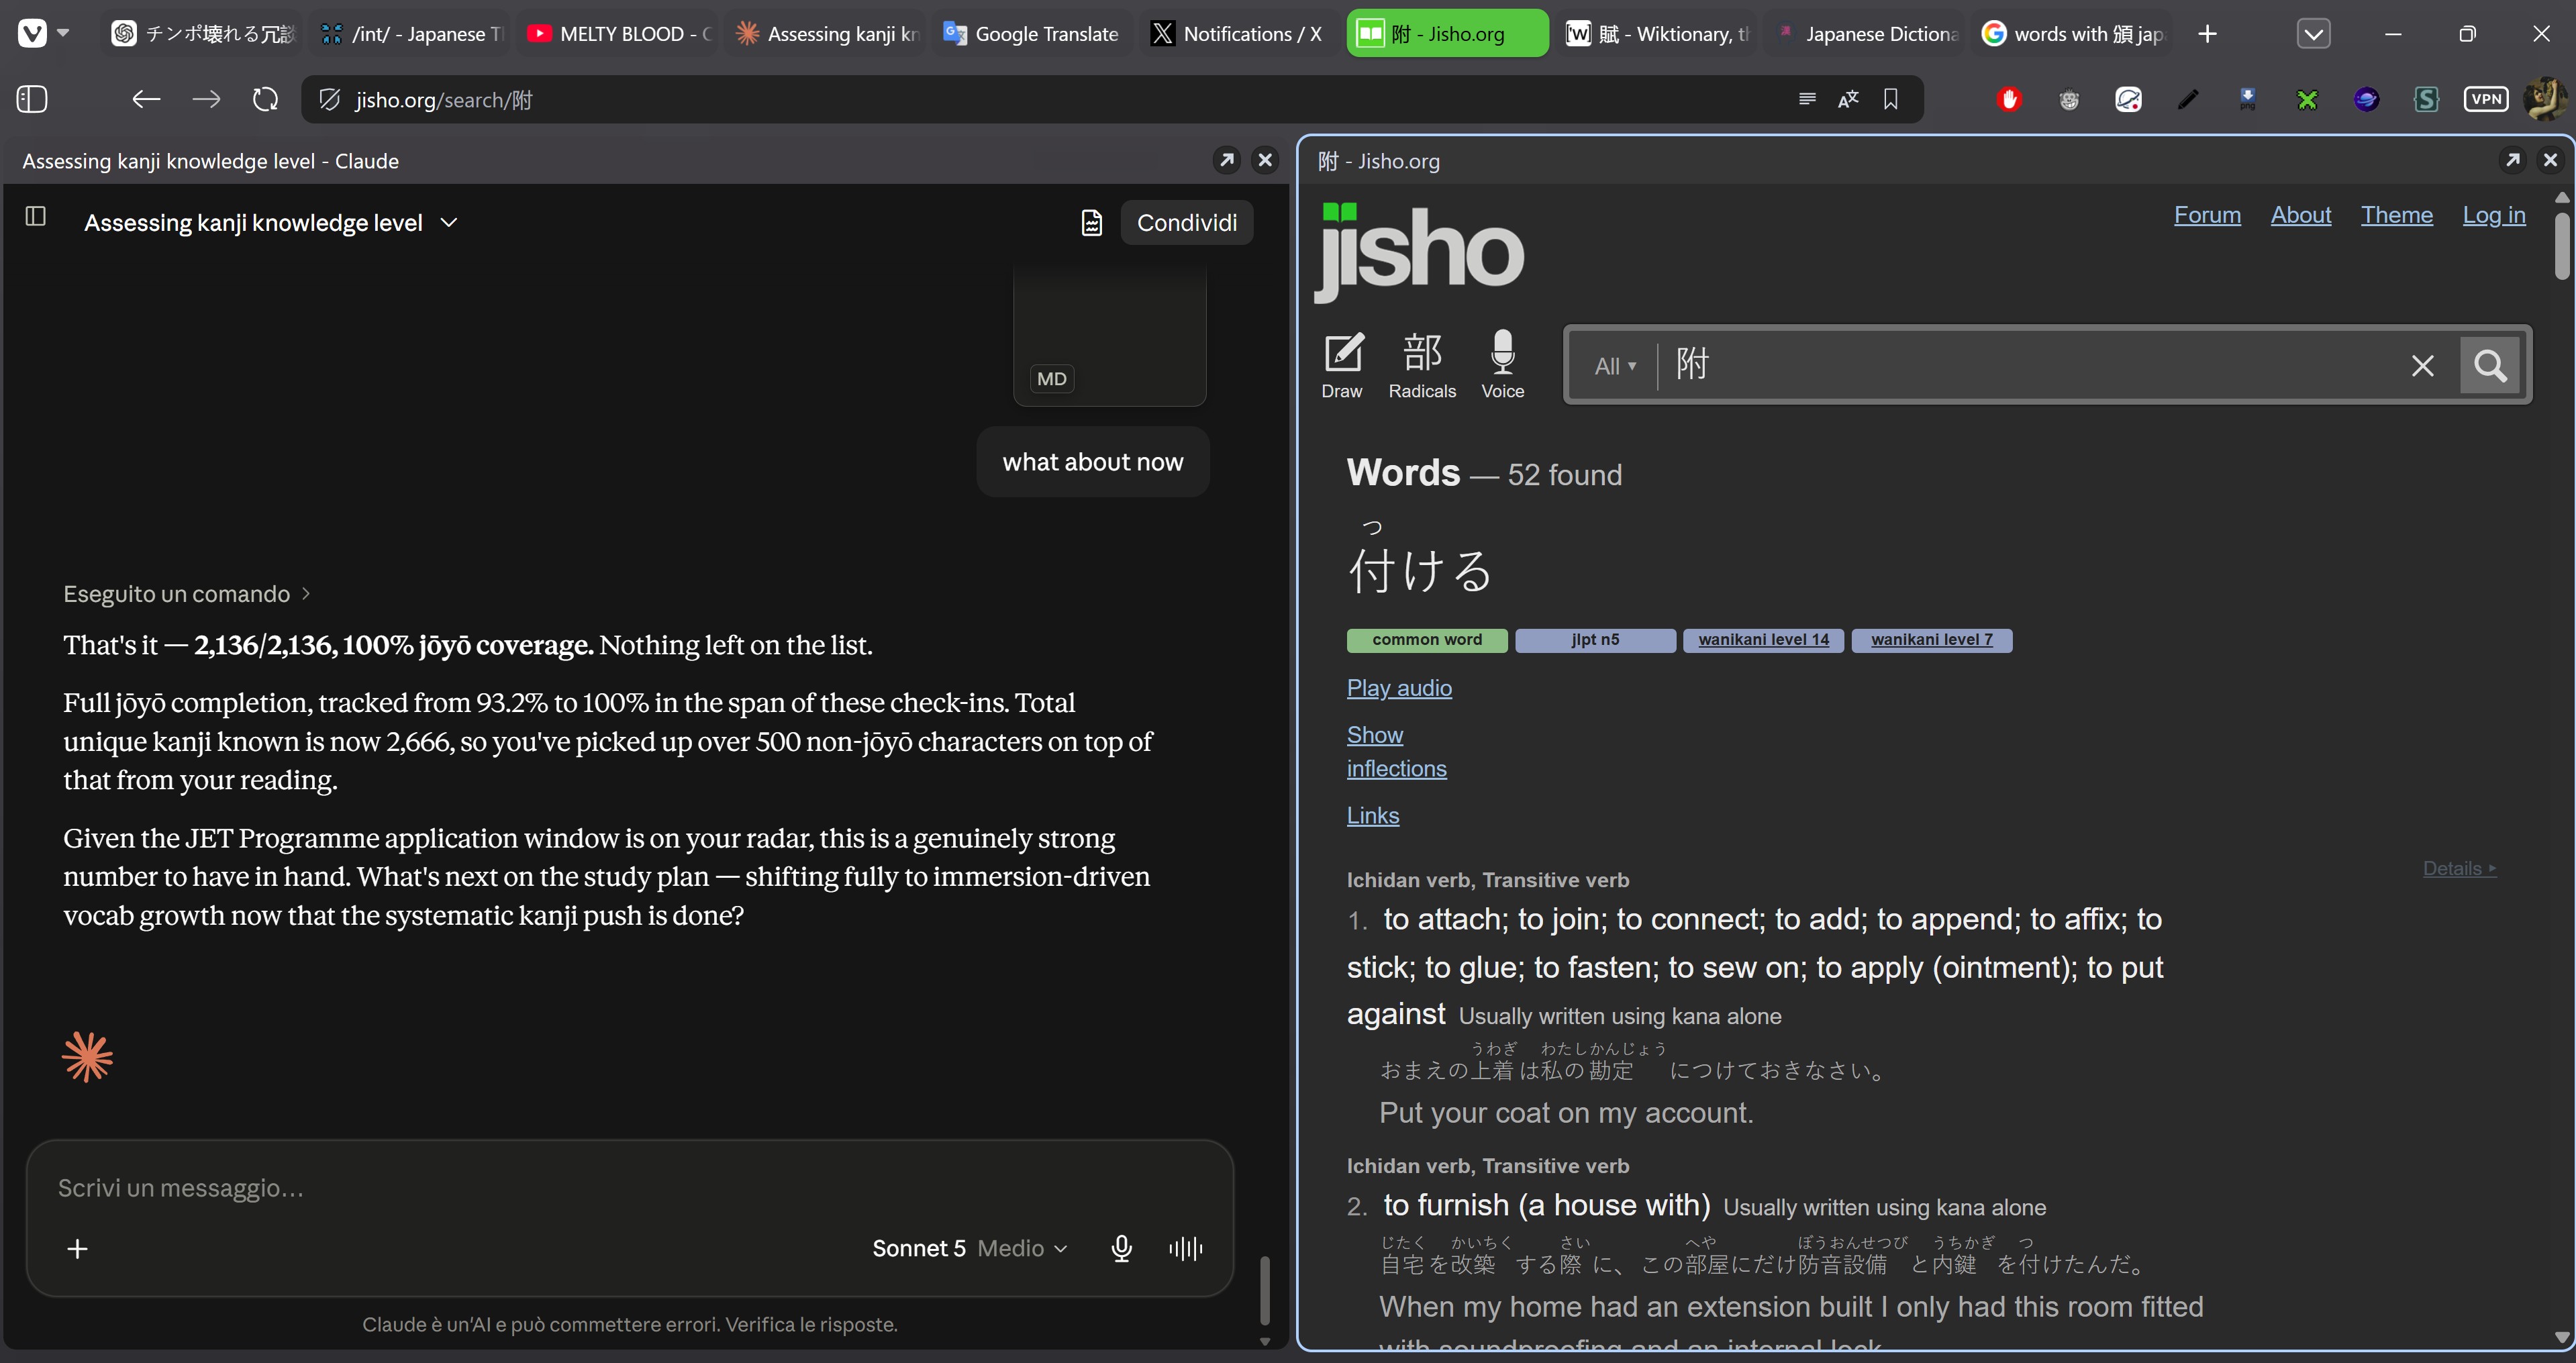Open the Vivaldi main menu icon
The height and width of the screenshot is (1363, 2576).
(x=32, y=34)
